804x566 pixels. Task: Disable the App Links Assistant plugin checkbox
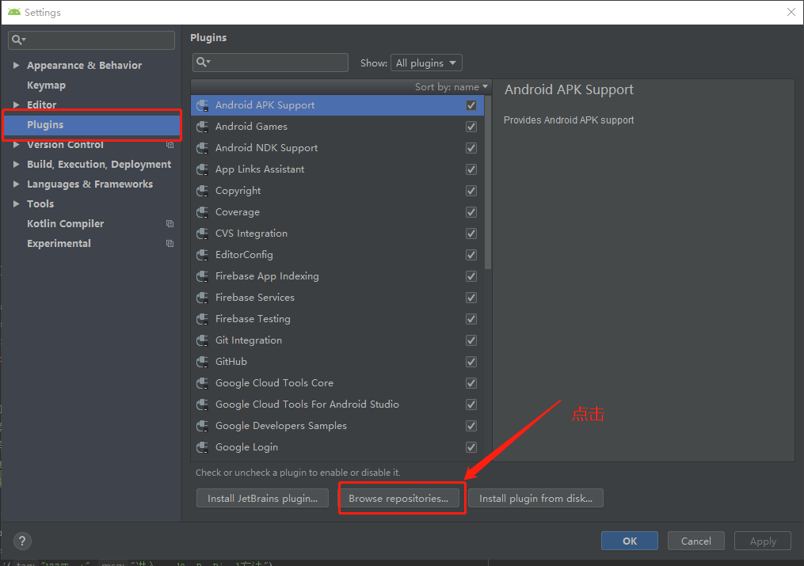point(471,169)
